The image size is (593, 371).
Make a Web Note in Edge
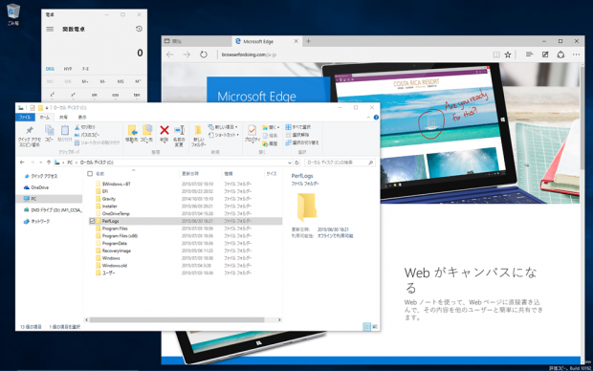[545, 55]
